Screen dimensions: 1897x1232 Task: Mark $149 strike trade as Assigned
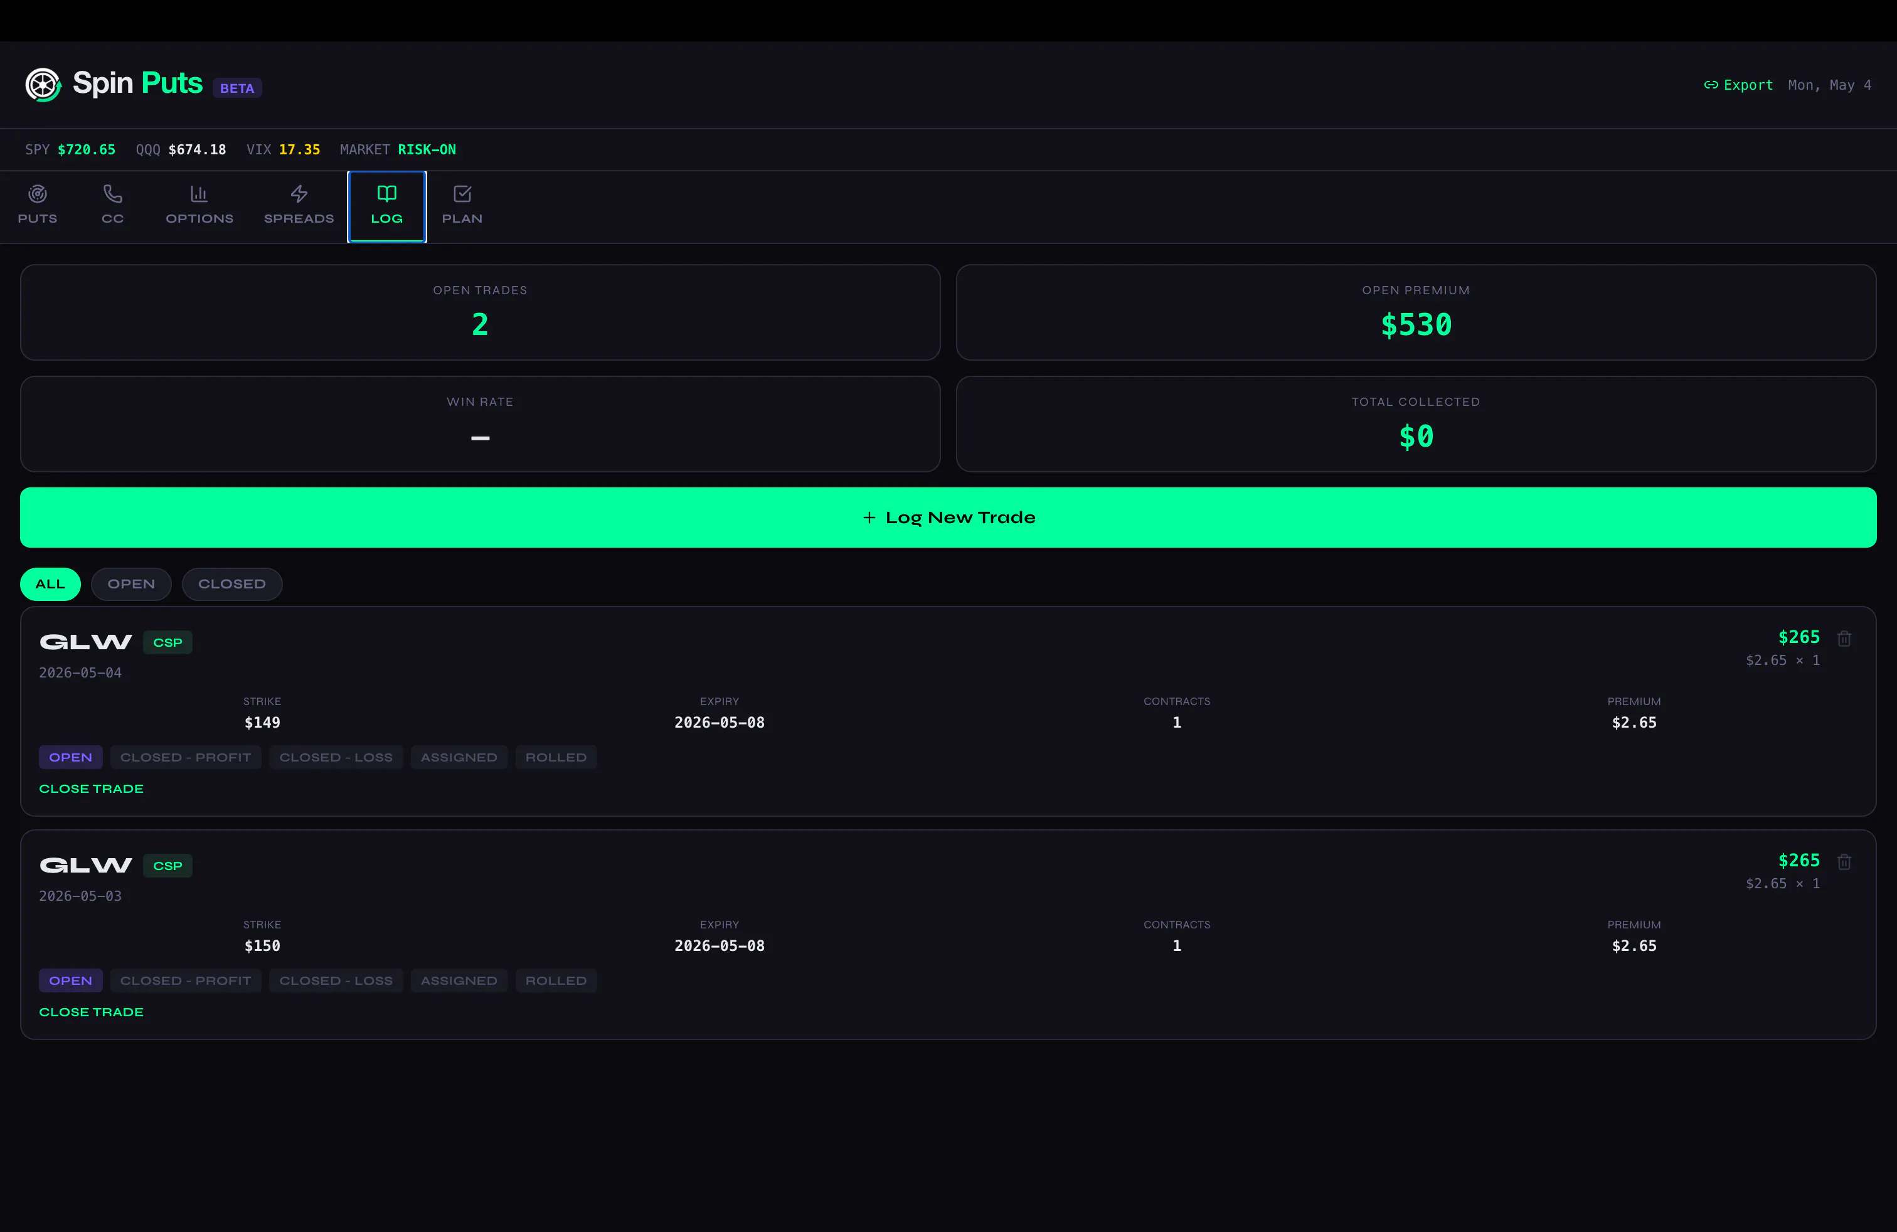pos(459,757)
